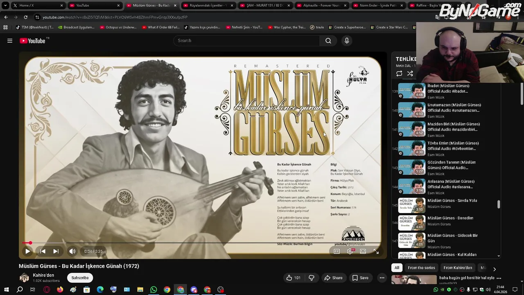Image resolution: width=524 pixels, height=295 pixels.
Task: Mute the video volume
Action: pyautogui.click(x=72, y=252)
